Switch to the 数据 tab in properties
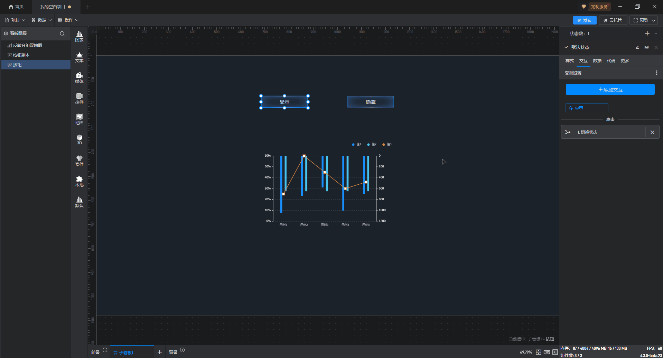Screen dimensions: 663x358 [597, 61]
